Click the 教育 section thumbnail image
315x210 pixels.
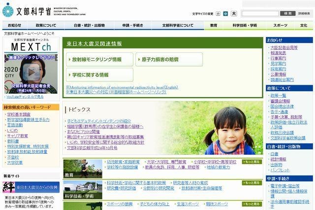[x=83, y=169]
